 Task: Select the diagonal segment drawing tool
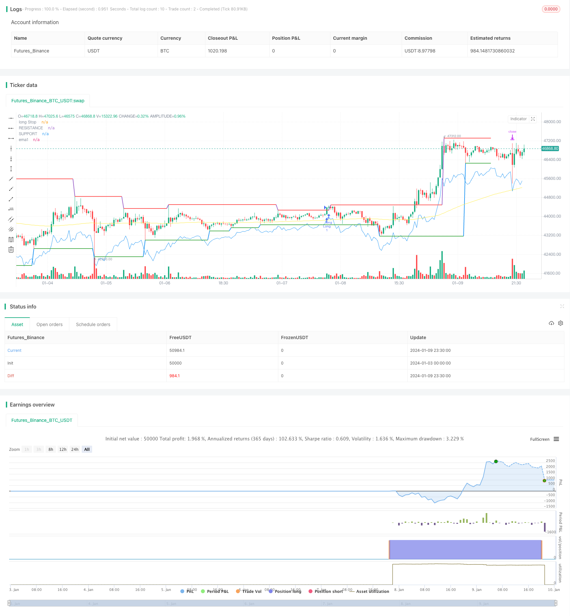(11, 199)
